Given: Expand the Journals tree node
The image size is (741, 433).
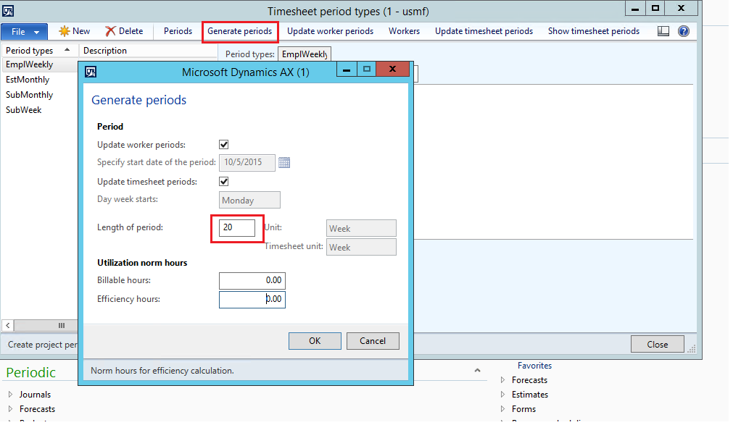Looking at the screenshot, I should pyautogui.click(x=11, y=395).
